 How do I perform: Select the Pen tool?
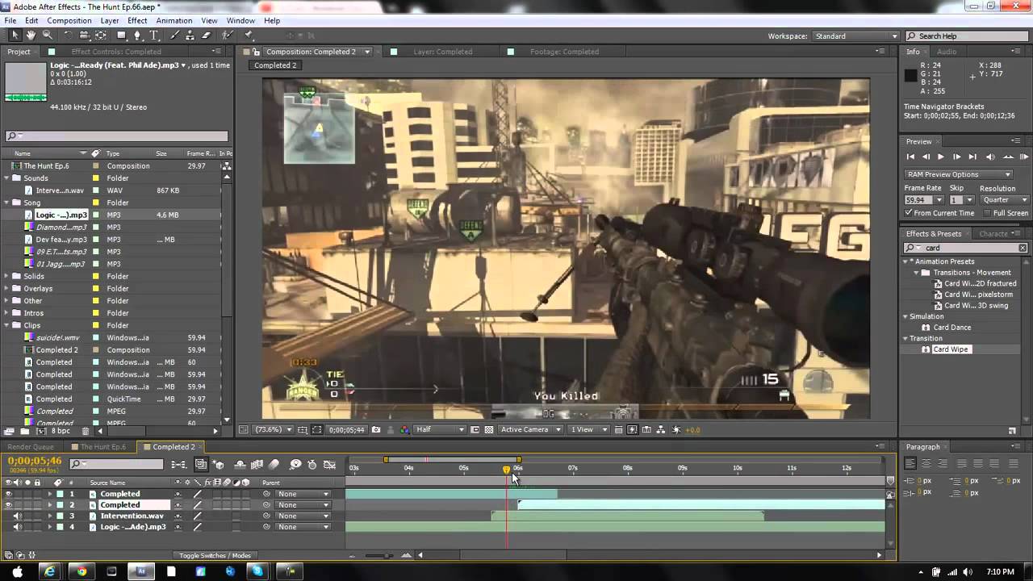137,36
